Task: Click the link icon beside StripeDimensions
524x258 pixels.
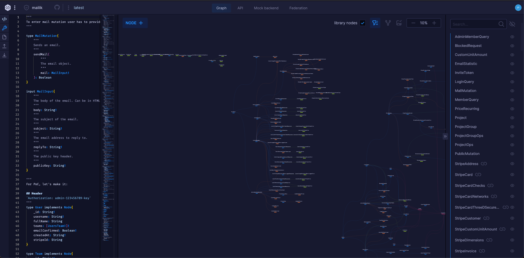Action: (489, 240)
